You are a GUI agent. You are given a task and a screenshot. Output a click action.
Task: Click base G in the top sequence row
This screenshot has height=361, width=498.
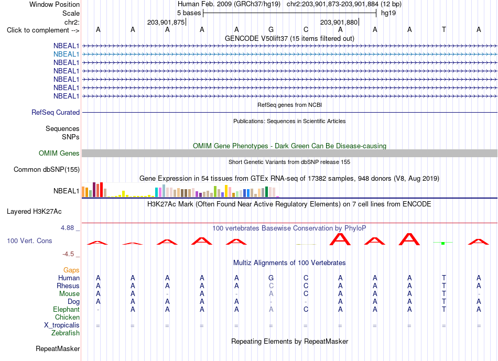tap(271, 29)
